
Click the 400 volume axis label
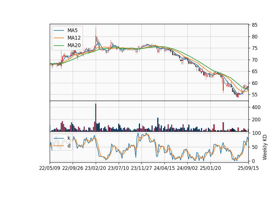[x=256, y=107]
